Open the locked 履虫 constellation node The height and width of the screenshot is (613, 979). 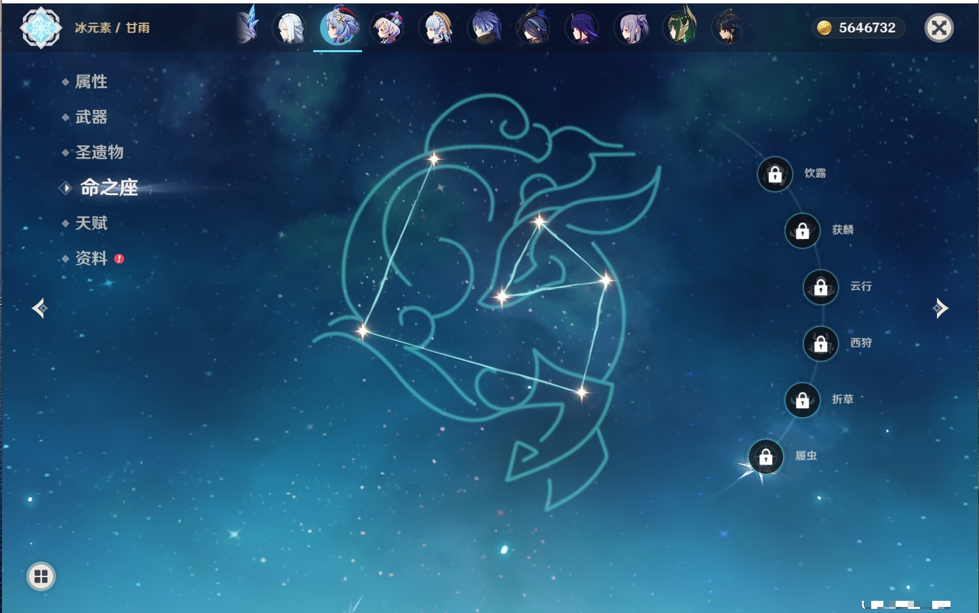click(x=766, y=457)
